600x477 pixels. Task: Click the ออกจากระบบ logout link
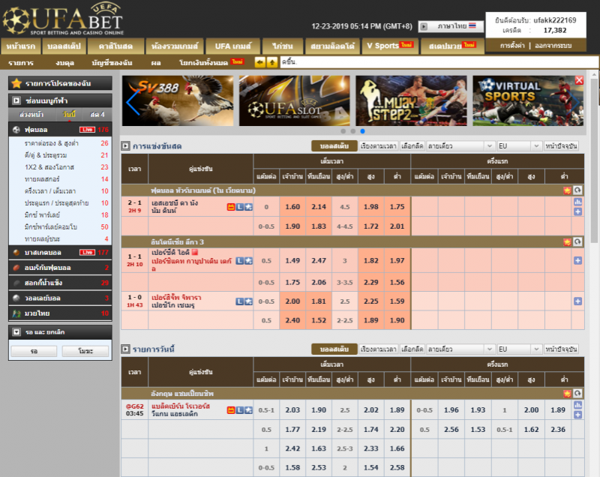553,46
